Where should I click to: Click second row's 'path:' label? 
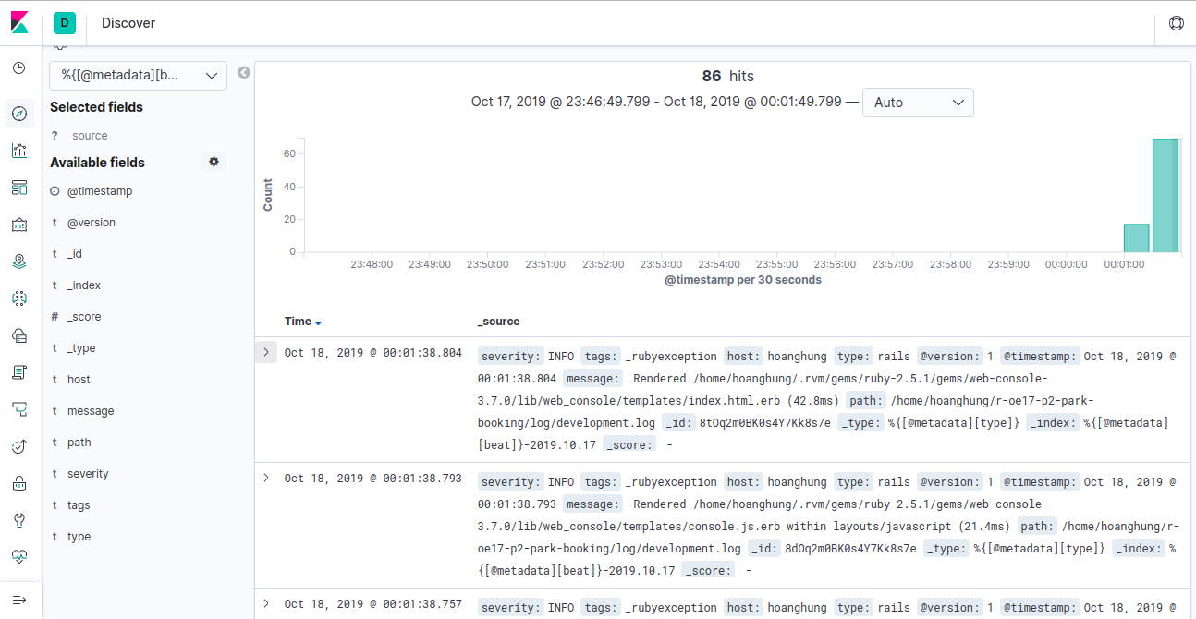(x=1038, y=526)
